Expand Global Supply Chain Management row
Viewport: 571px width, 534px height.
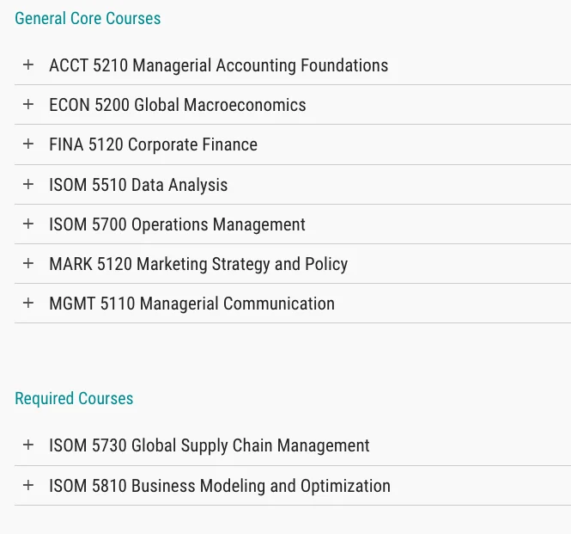pyautogui.click(x=209, y=445)
